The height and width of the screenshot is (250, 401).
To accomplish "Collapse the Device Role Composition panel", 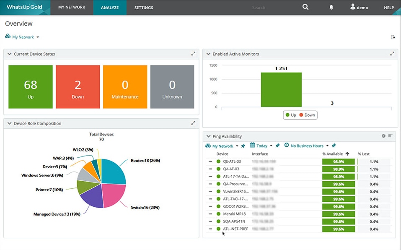I will point(10,123).
